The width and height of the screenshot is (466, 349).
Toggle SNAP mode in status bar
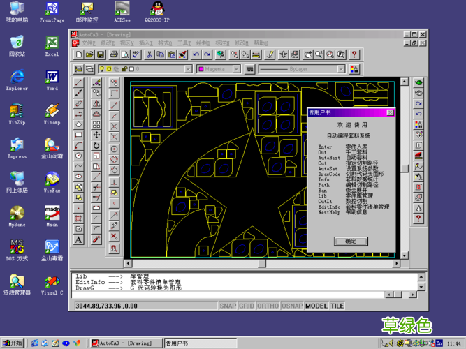(x=228, y=306)
